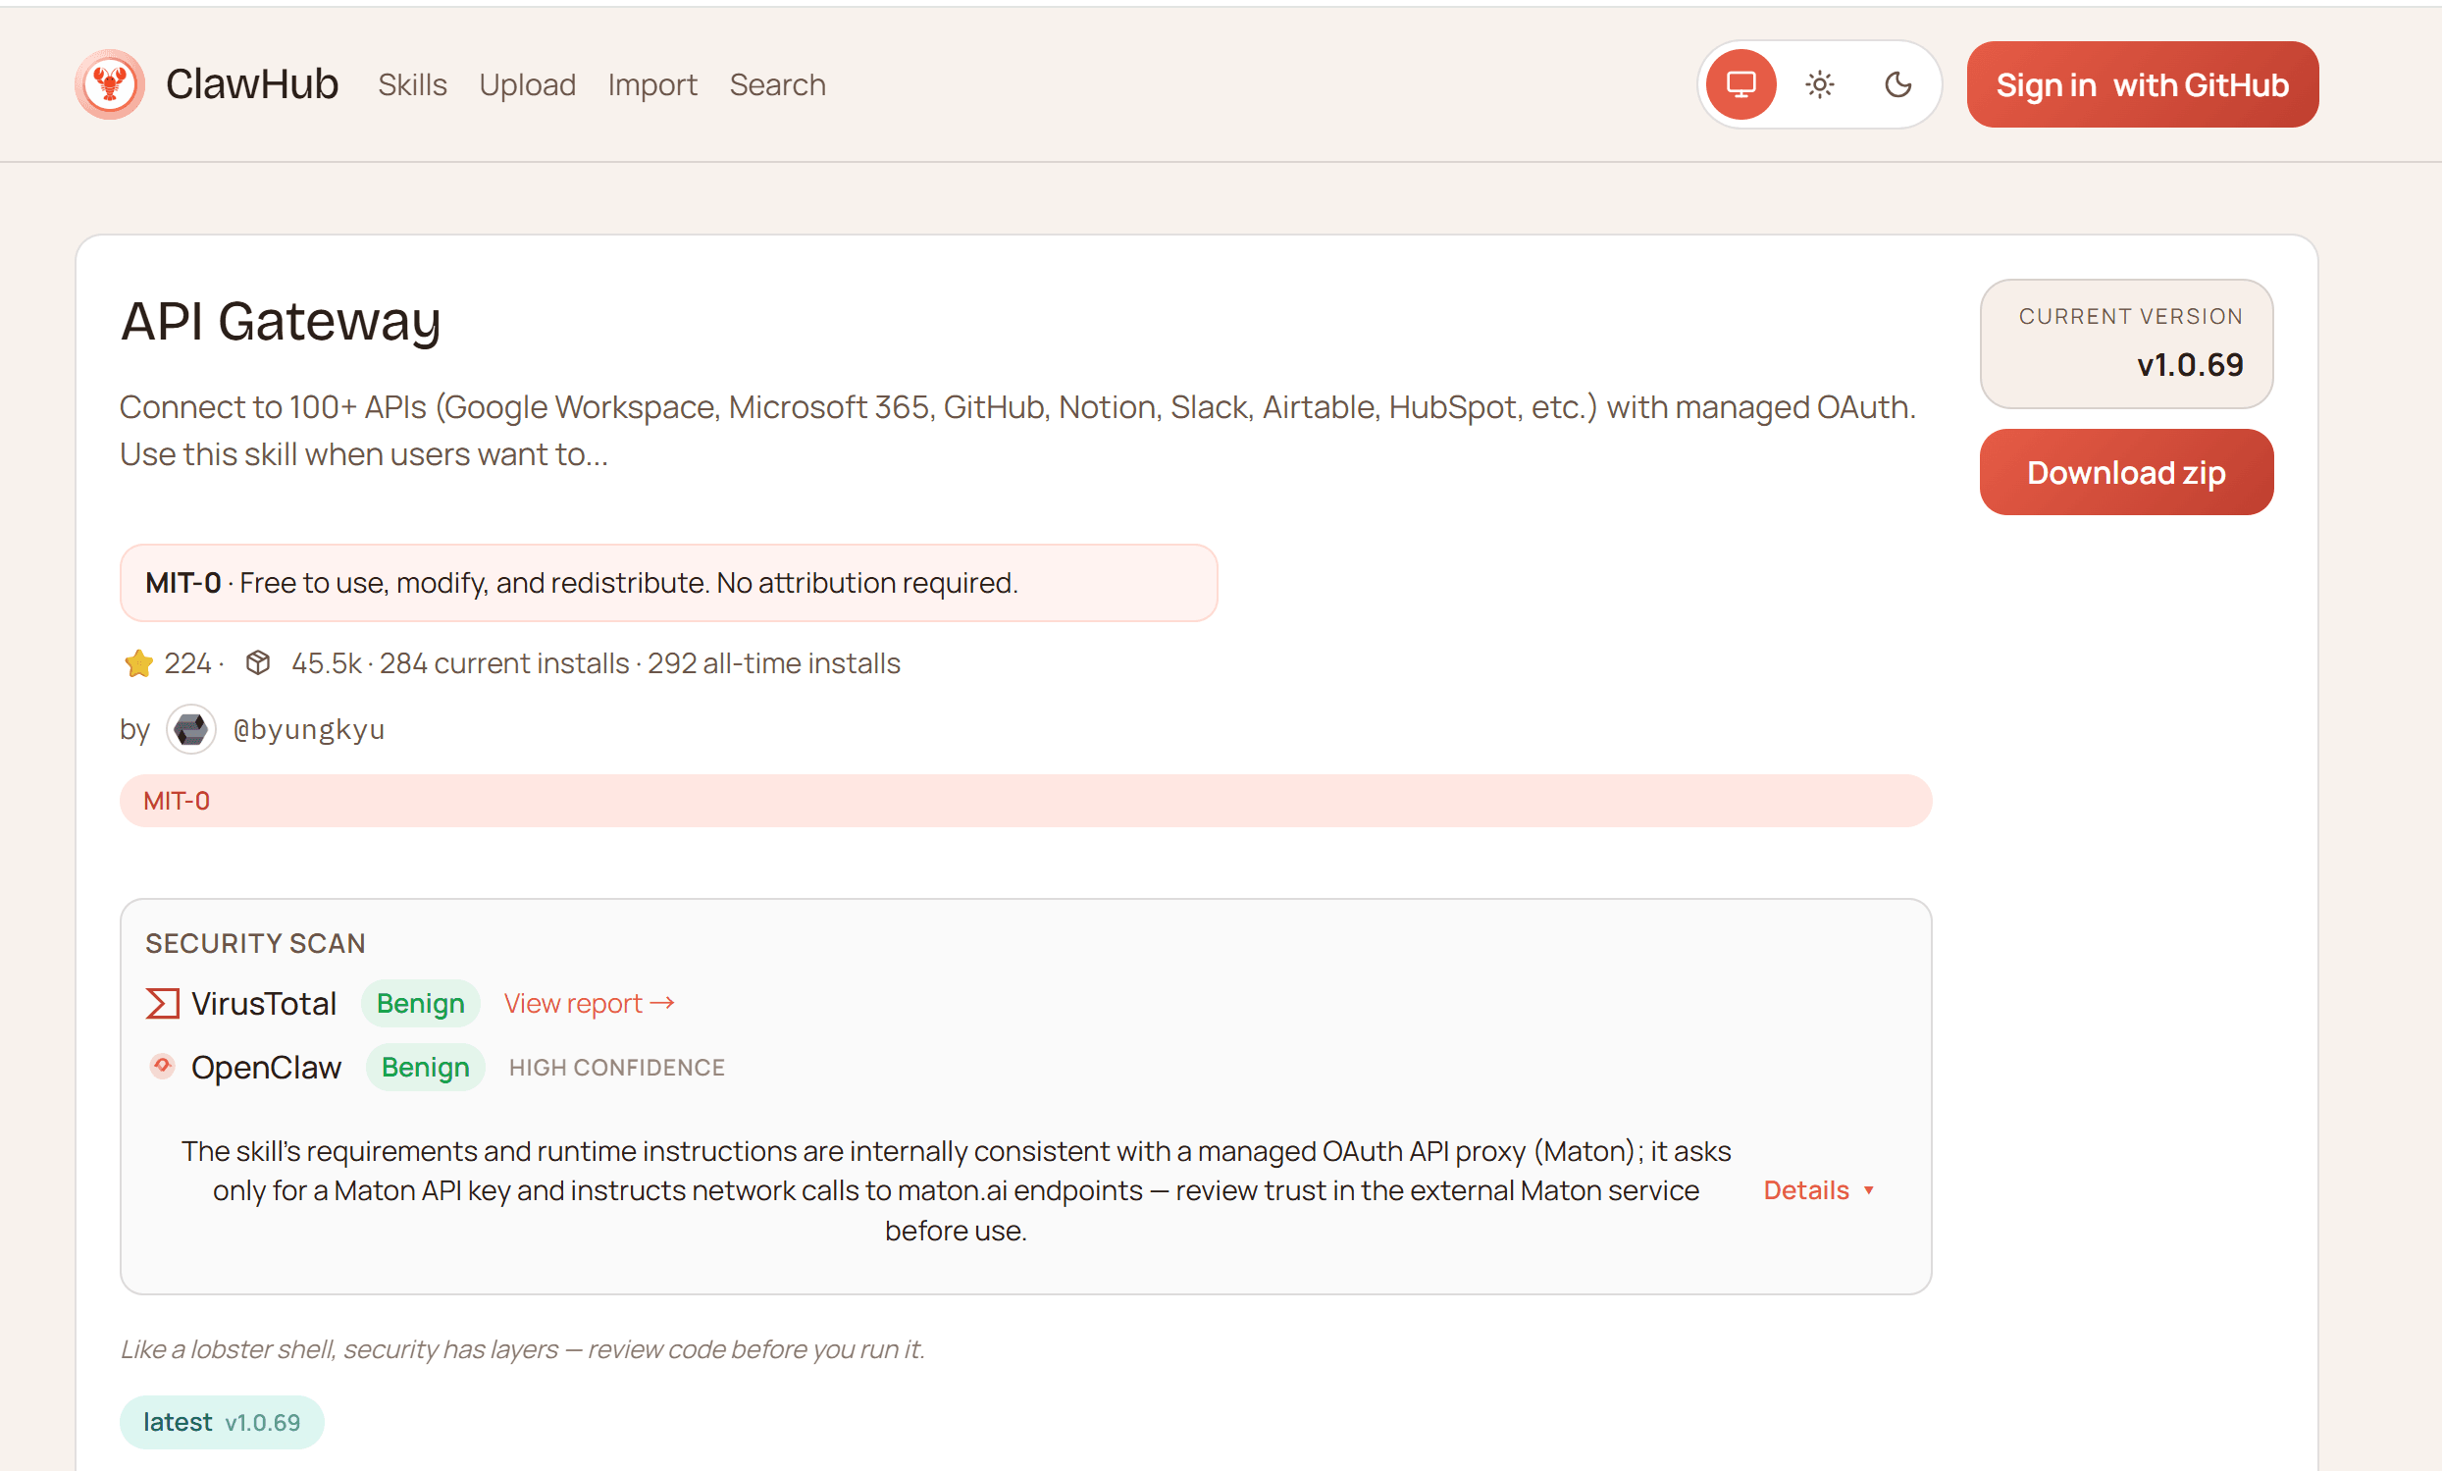This screenshot has width=2442, height=1471.
Task: Go to the Search page
Action: (x=777, y=84)
